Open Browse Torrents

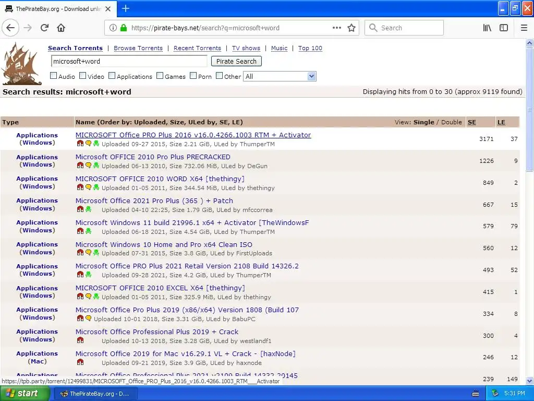coord(138,48)
